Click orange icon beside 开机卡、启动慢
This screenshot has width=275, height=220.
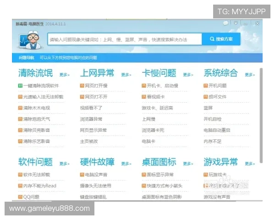144,86
